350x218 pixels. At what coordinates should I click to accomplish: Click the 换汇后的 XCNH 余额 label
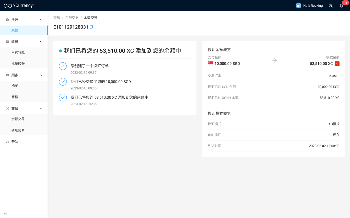(x=223, y=98)
